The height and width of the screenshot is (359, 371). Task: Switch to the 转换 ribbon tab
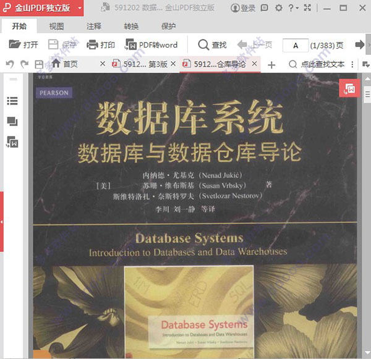131,26
